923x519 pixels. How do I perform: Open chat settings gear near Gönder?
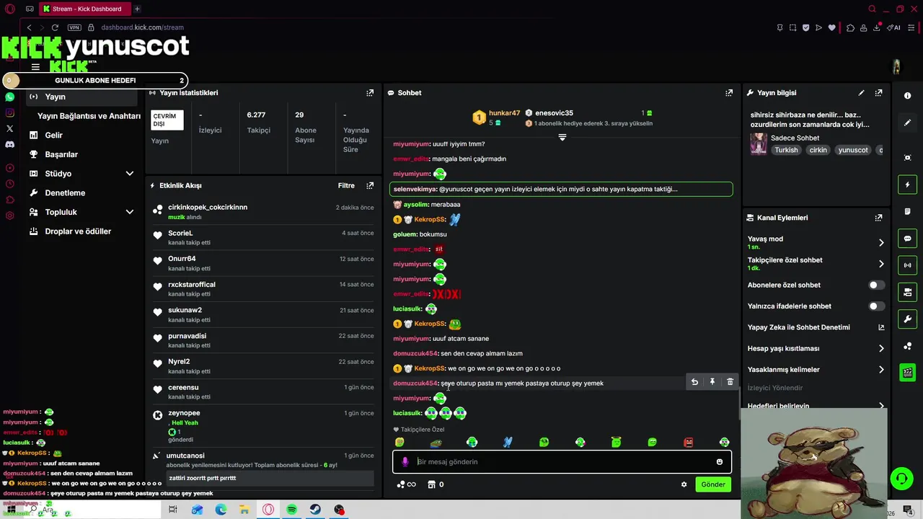pyautogui.click(x=684, y=484)
